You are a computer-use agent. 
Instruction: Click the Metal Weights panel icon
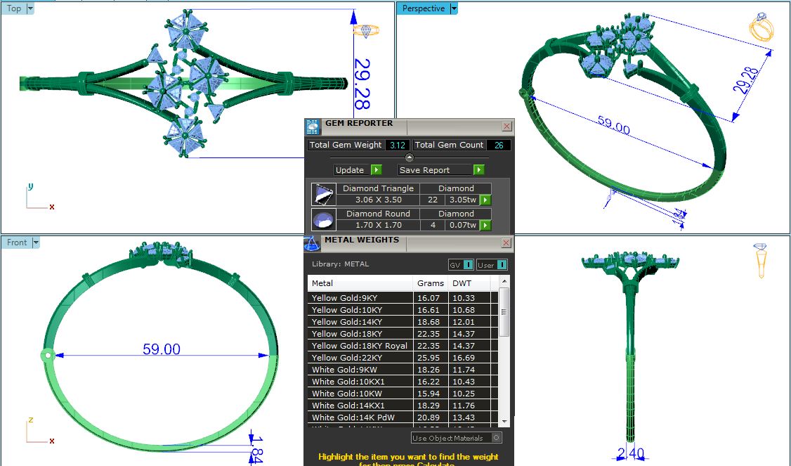[312, 243]
